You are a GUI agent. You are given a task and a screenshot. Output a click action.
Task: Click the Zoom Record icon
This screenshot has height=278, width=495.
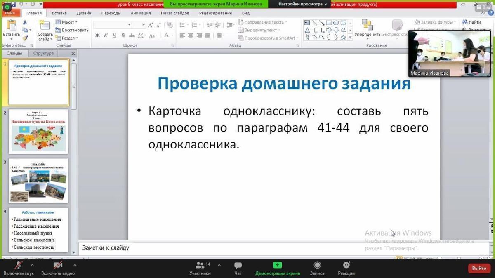tap(317, 266)
